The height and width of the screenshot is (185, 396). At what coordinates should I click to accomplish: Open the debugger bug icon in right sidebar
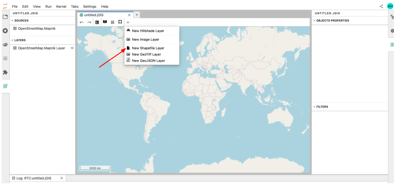tap(392, 31)
